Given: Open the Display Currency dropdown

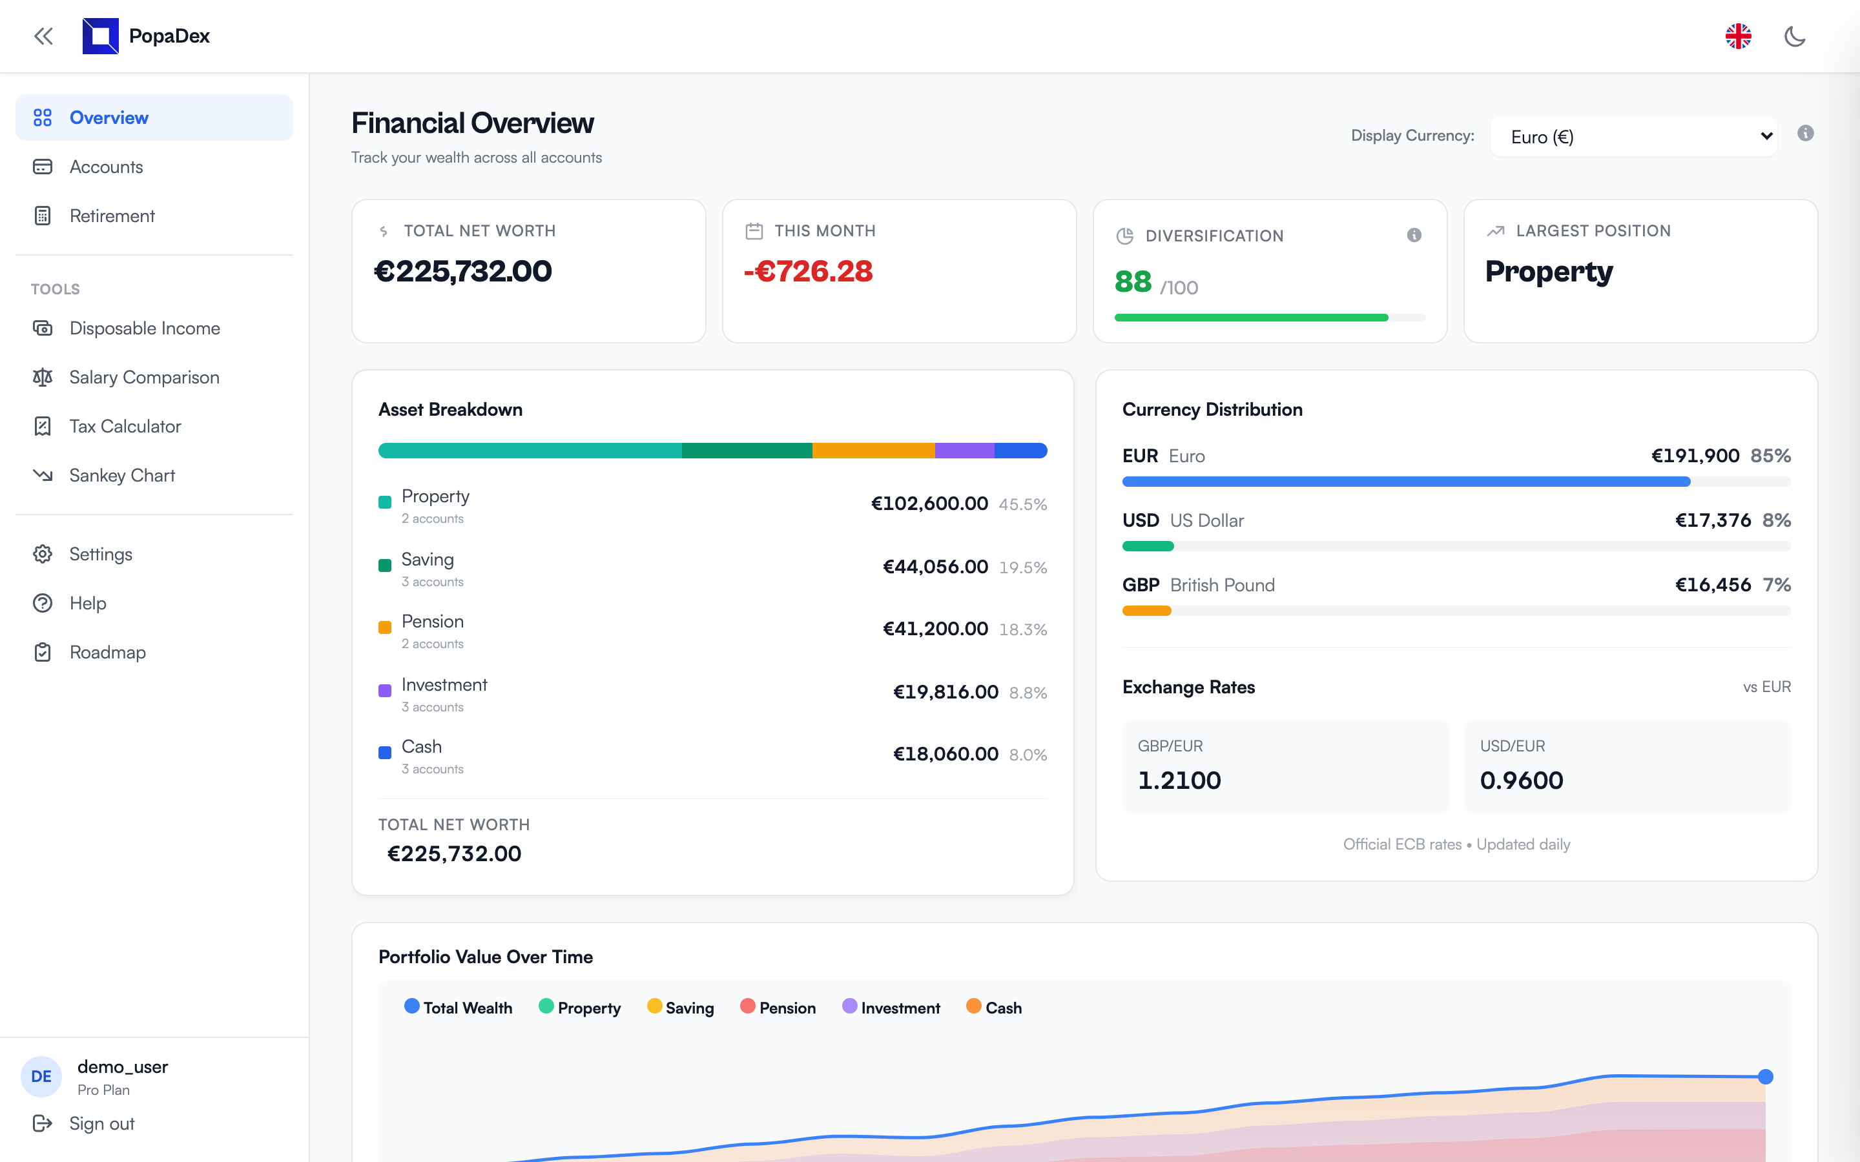Looking at the screenshot, I should [1633, 136].
